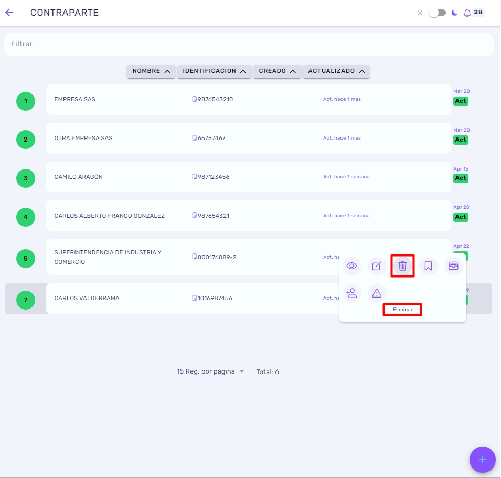Click the Act badge on CAMILO ARAGÓN row
501x478 pixels.
(461, 178)
